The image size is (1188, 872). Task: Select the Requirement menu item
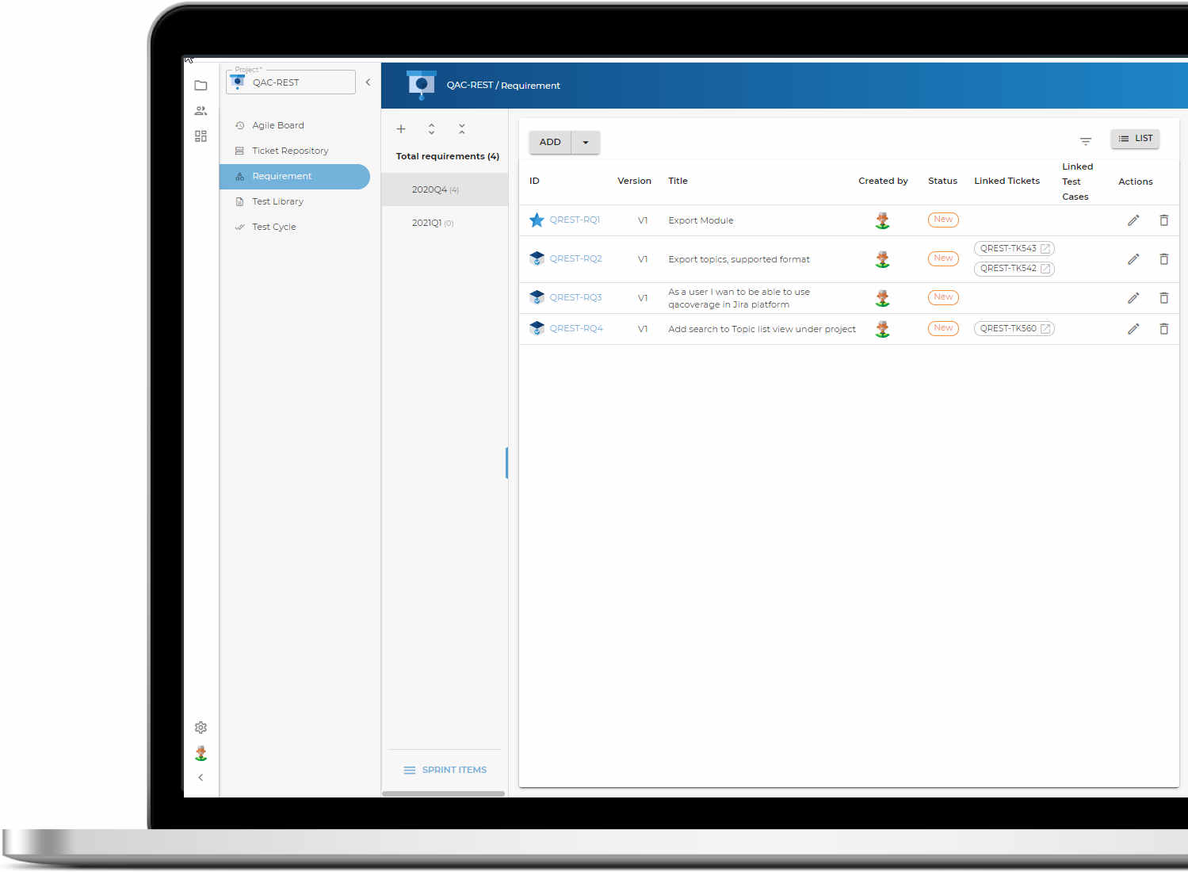point(295,176)
